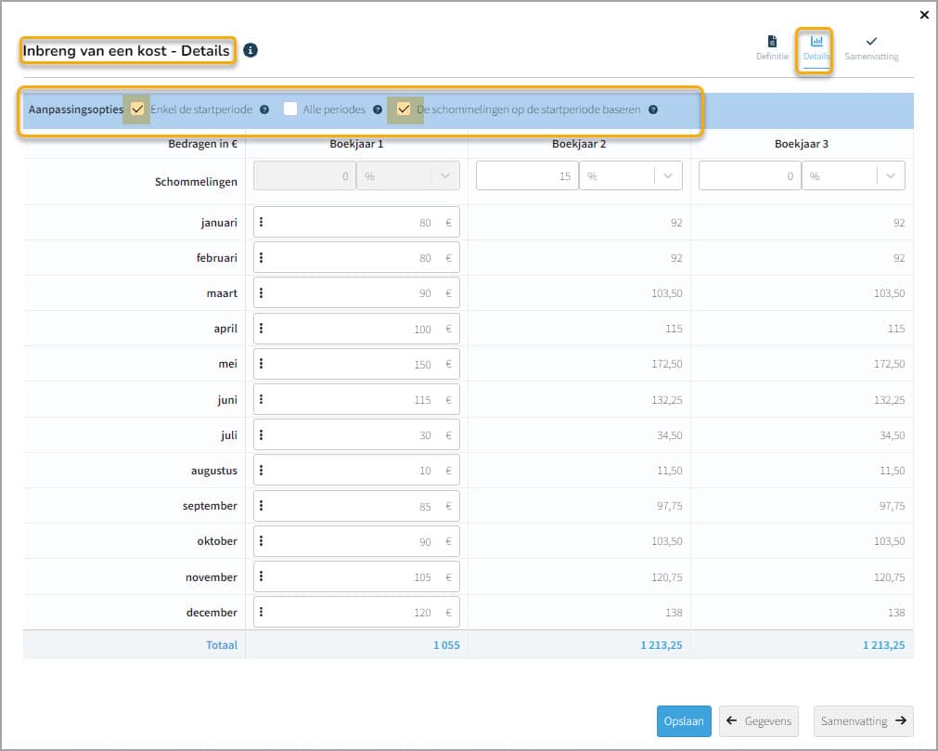Click the info icon beside the dialog title

251,50
